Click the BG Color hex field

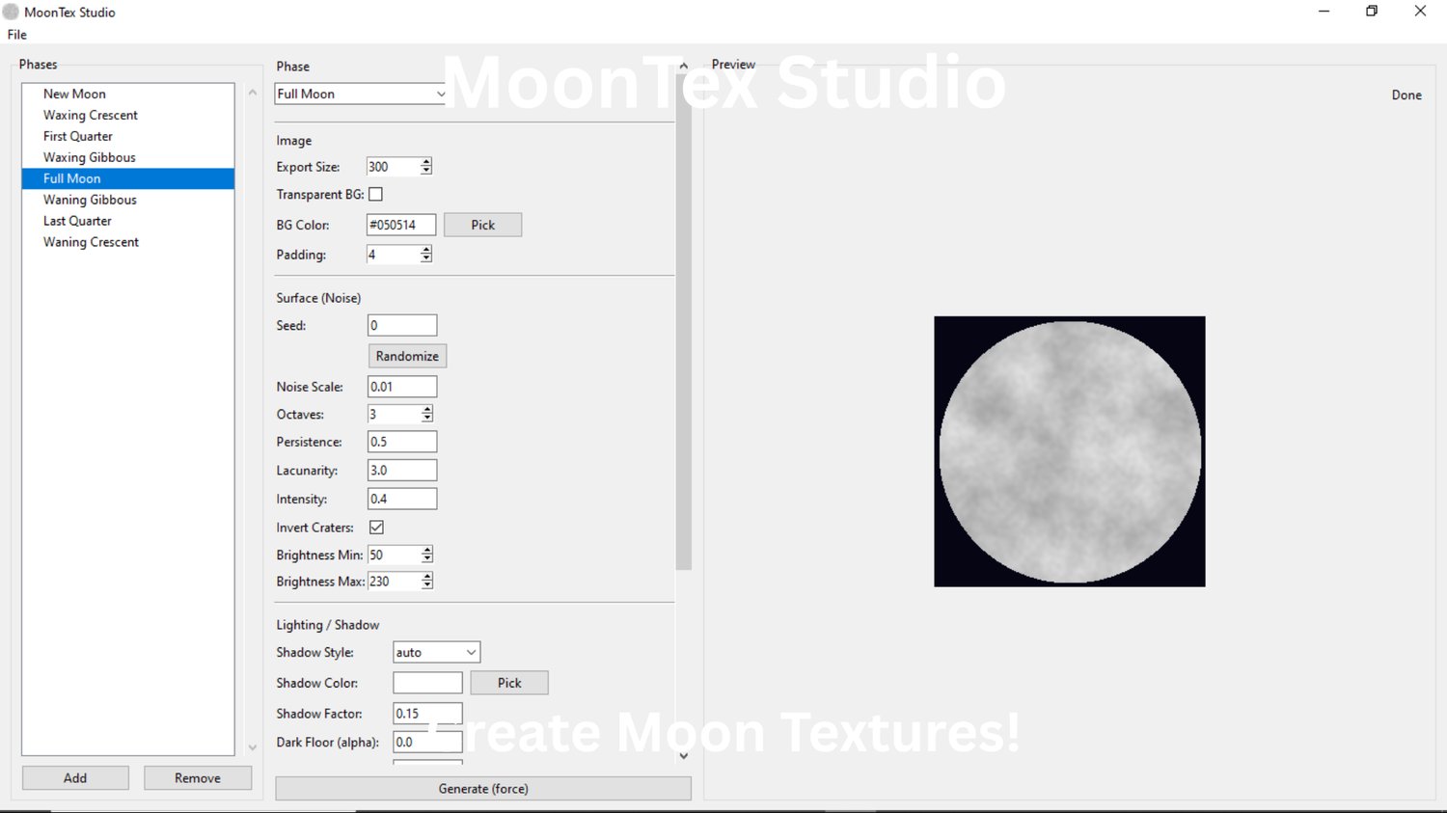coord(401,225)
